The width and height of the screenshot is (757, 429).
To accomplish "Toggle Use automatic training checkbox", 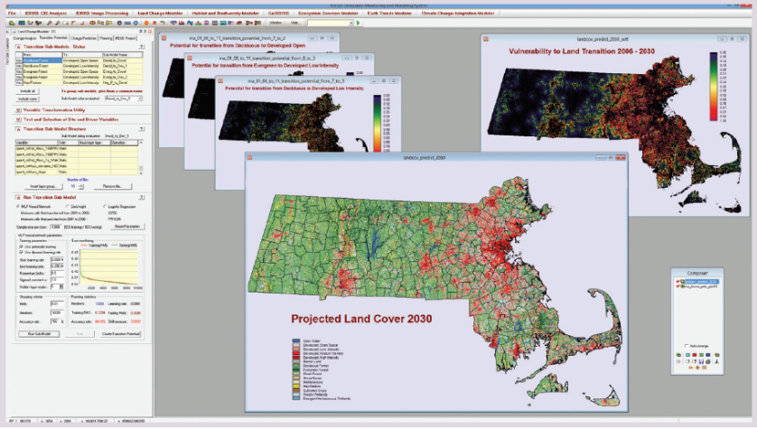I will point(21,245).
